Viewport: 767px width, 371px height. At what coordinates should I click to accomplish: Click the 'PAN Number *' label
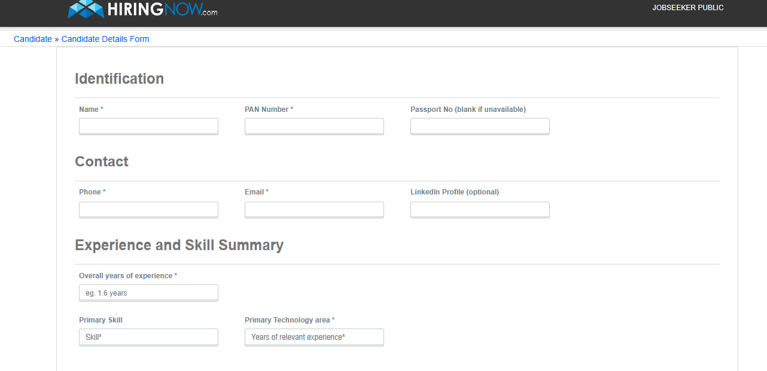point(269,110)
